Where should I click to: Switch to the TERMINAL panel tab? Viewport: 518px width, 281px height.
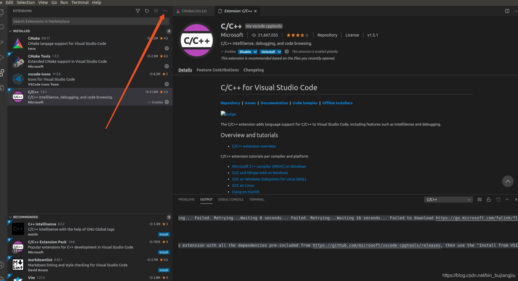point(257,200)
